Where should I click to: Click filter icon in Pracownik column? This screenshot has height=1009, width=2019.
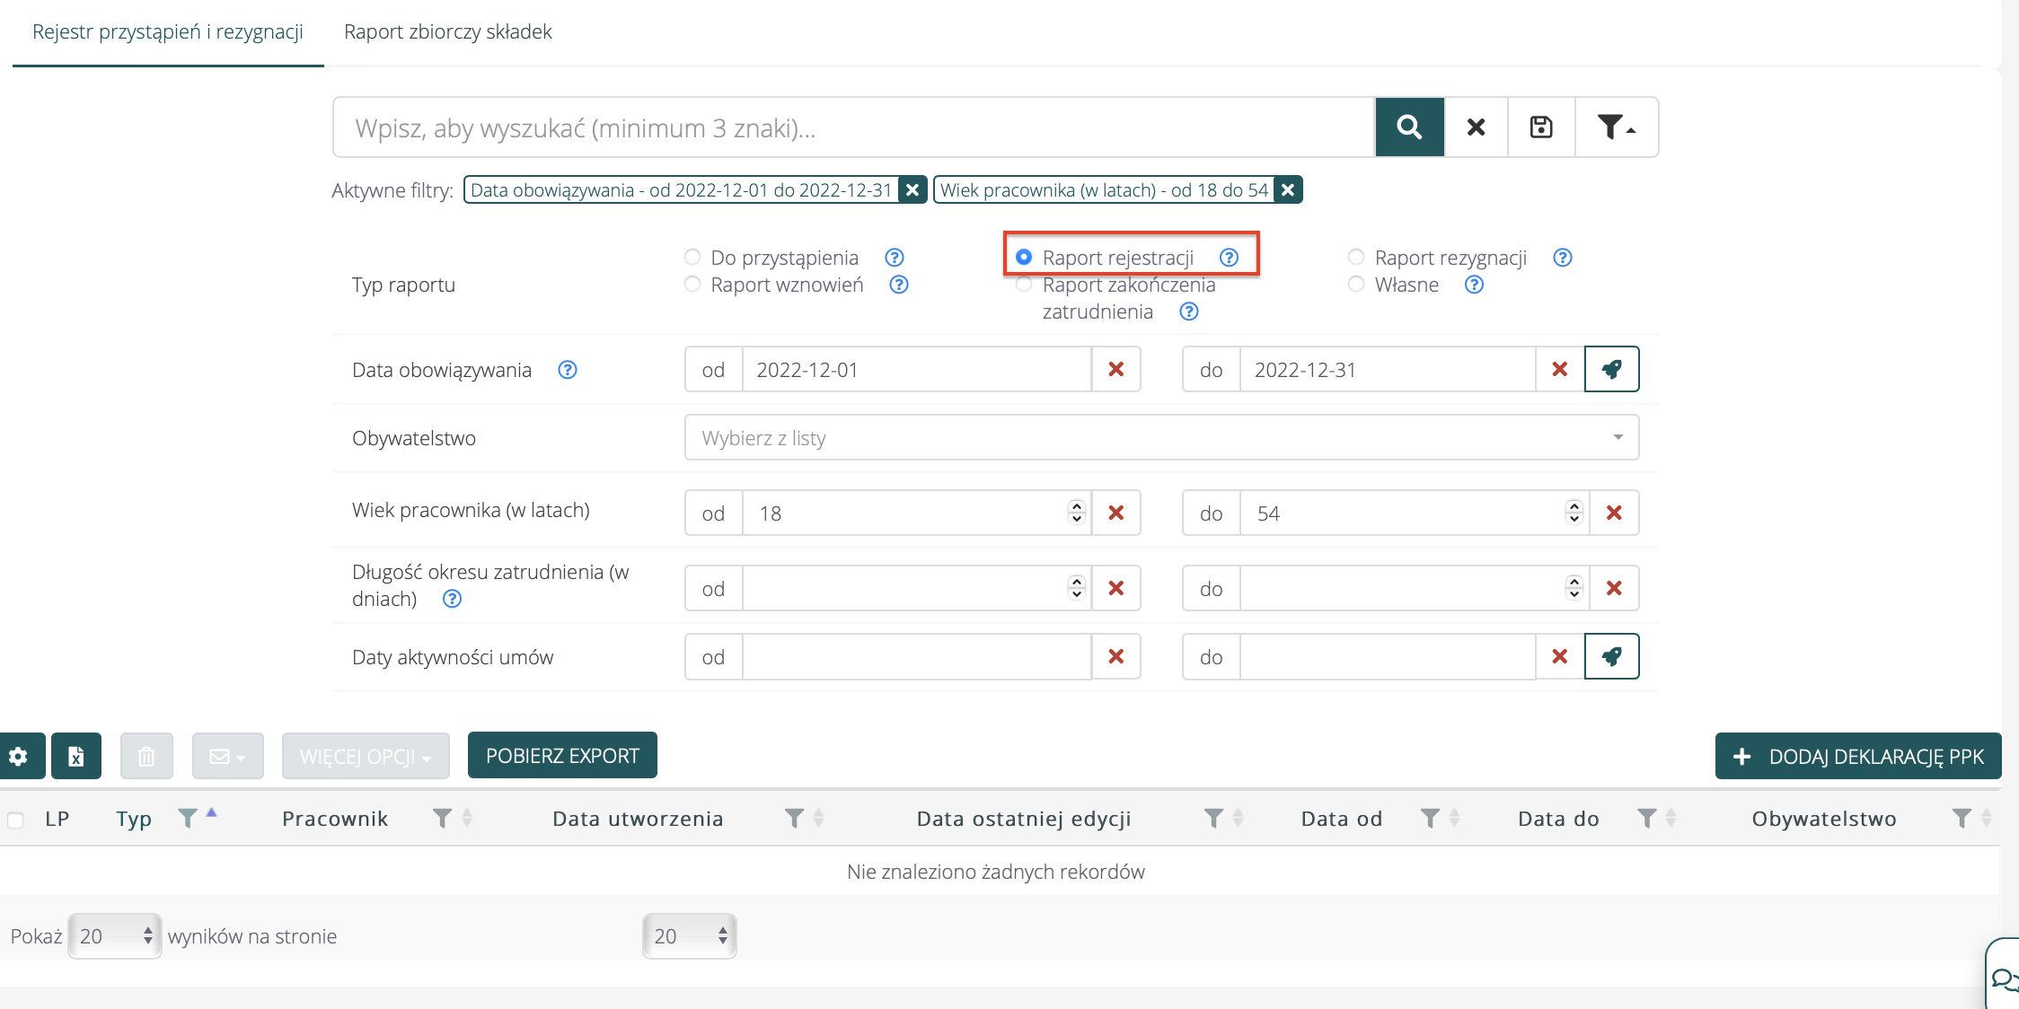click(442, 818)
